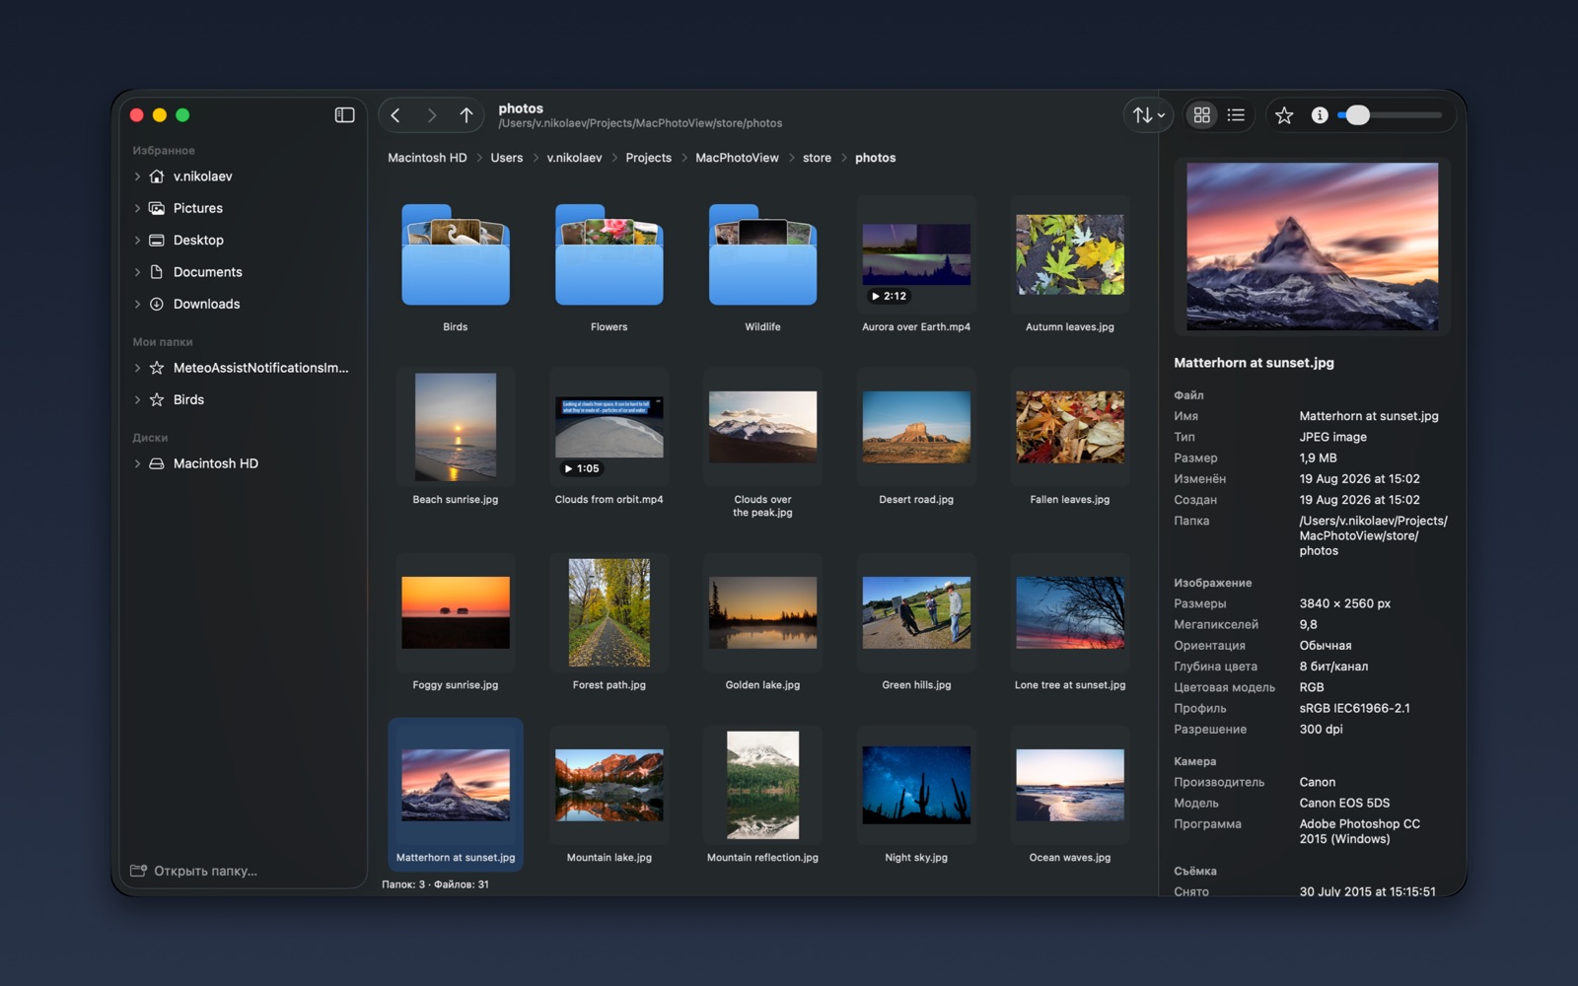This screenshot has width=1578, height=986.
Task: Click the Pictures icon in sidebar
Action: pos(156,208)
